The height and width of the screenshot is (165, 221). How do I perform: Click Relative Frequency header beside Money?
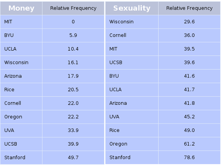pos(73,8)
